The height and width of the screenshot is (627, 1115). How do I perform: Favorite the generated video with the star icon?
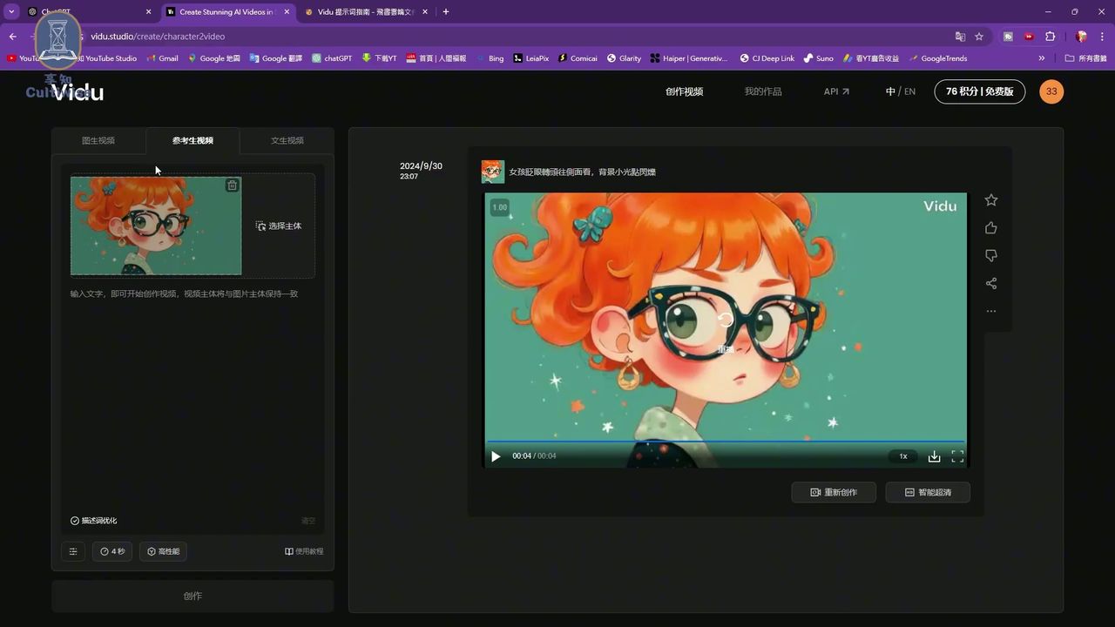pyautogui.click(x=990, y=199)
